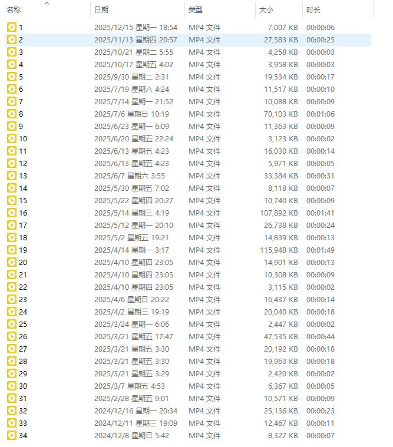Sort by the 大小 column header

[265, 10]
